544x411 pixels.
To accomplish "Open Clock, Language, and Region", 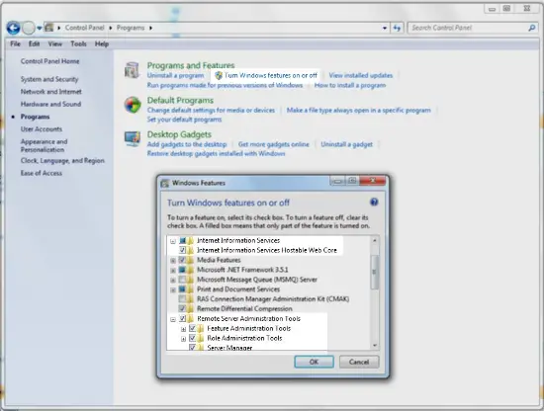I will (x=62, y=160).
